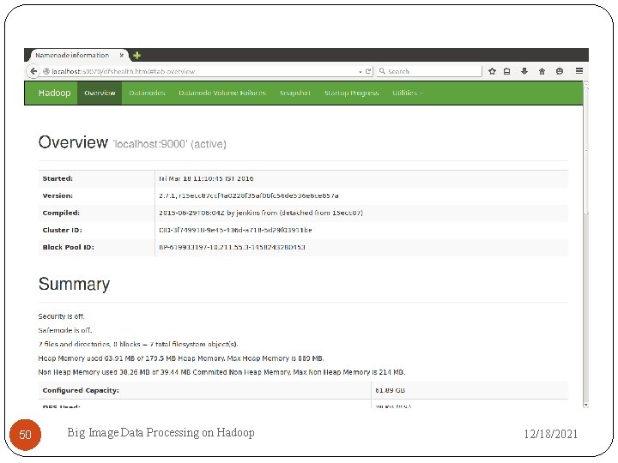
Task: Click the Non Heap Memory used line
Action: (x=221, y=372)
